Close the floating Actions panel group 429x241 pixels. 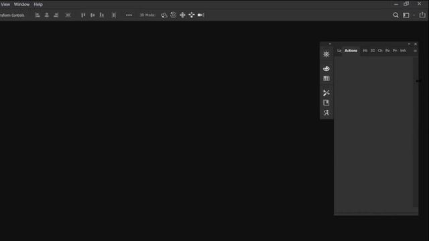[x=416, y=44]
